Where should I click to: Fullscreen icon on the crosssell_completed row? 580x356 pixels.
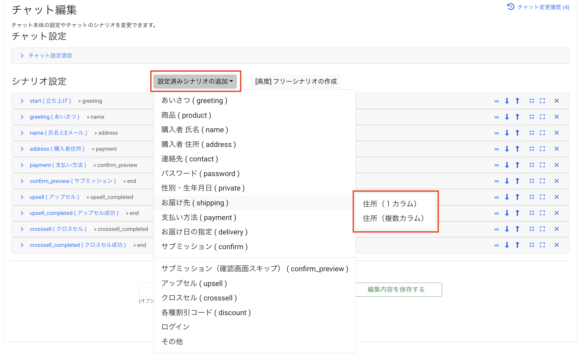point(542,245)
